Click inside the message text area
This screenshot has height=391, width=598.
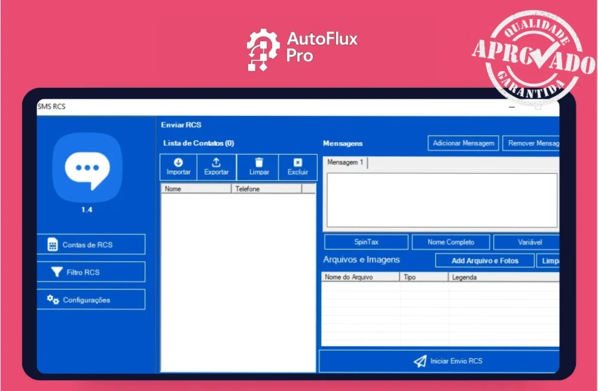pos(441,200)
